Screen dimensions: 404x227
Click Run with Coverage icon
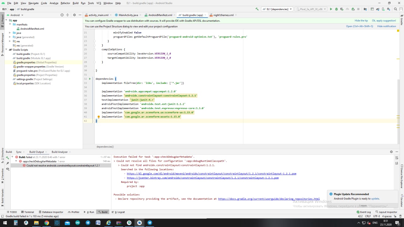(342, 9)
